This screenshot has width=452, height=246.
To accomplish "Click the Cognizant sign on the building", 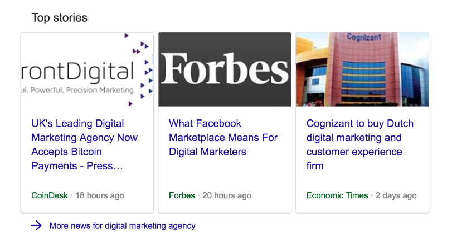I will (363, 38).
